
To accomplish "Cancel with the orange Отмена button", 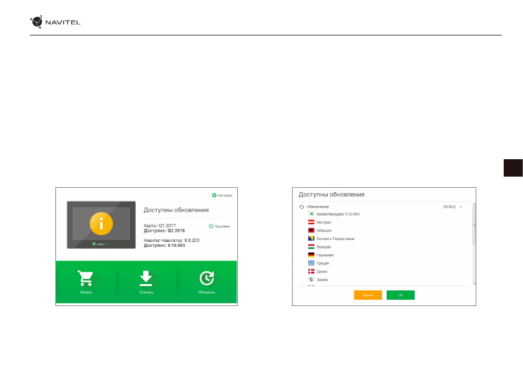I will (x=368, y=295).
